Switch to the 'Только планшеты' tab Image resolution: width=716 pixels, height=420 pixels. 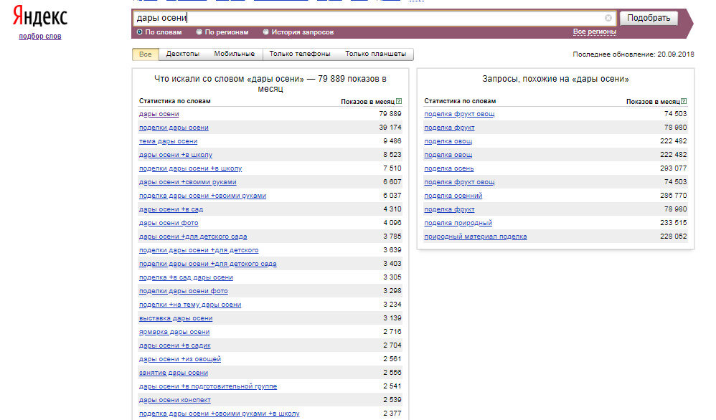[x=375, y=54]
